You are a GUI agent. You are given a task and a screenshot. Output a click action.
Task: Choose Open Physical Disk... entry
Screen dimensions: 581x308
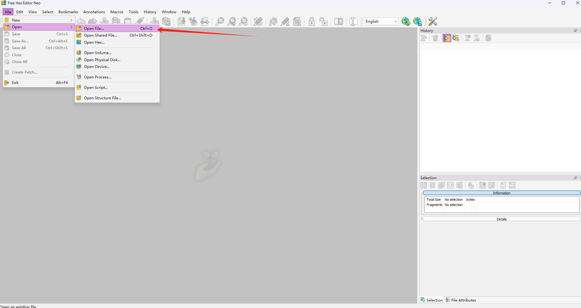[x=117, y=60]
